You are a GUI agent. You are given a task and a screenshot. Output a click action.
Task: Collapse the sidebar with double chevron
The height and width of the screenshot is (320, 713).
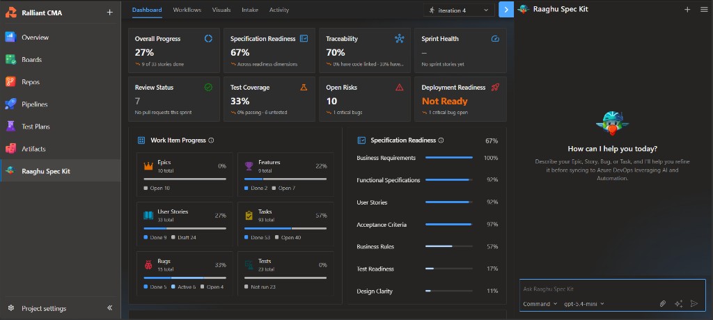click(109, 307)
